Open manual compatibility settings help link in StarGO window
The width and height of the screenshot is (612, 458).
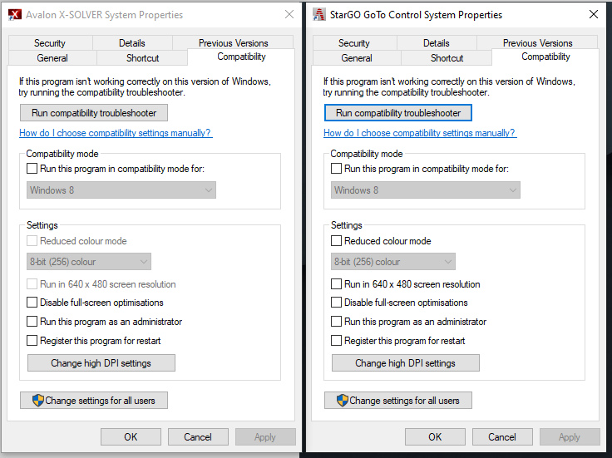(420, 133)
